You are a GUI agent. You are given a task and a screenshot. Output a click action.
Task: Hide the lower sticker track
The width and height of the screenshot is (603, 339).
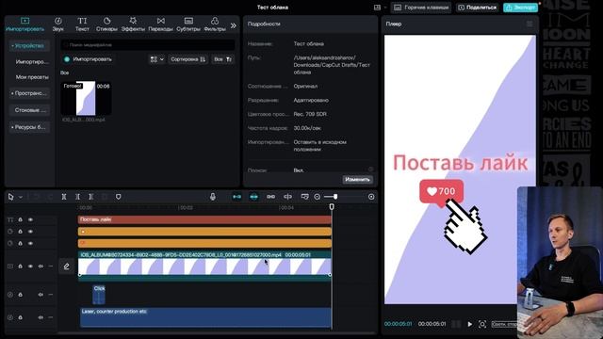click(30, 243)
